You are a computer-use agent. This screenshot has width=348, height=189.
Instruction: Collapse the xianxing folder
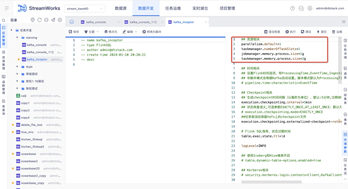(17, 38)
